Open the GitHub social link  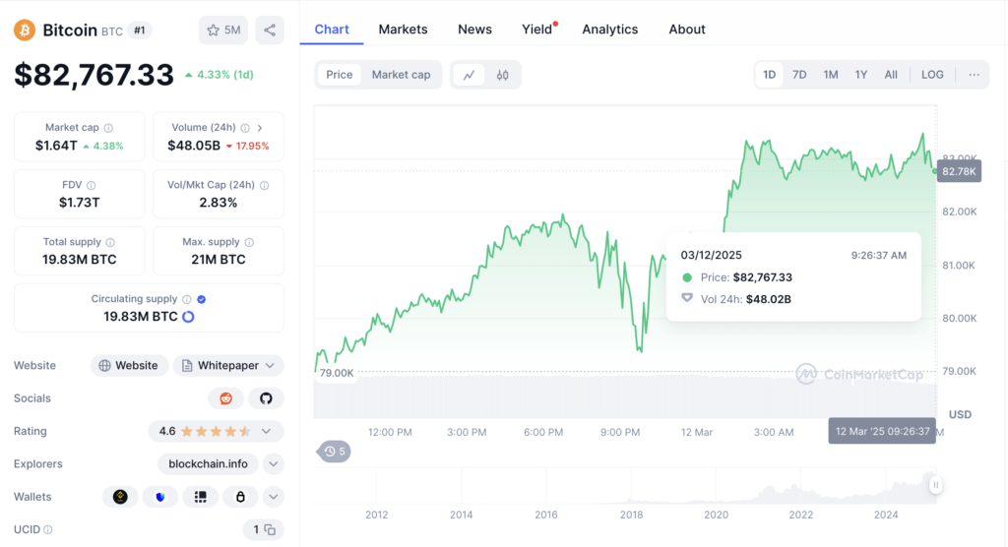coord(266,398)
